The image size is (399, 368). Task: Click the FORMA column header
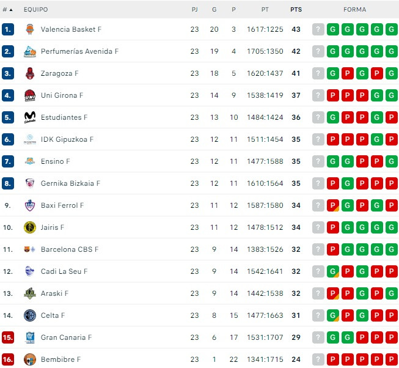(355, 10)
